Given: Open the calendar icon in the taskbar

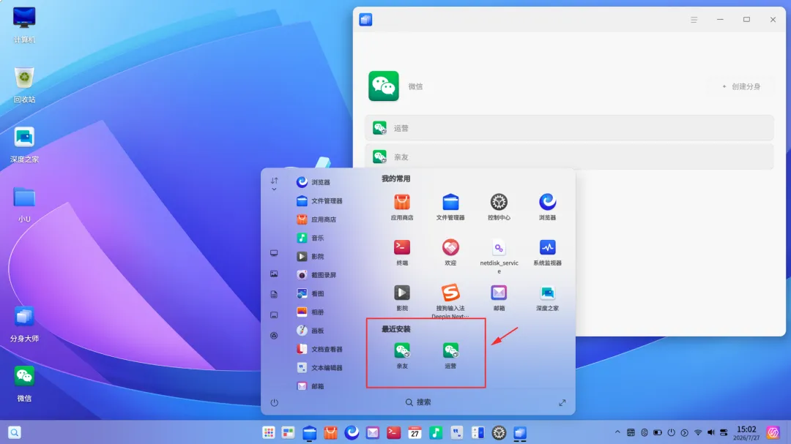Looking at the screenshot, I should (415, 432).
